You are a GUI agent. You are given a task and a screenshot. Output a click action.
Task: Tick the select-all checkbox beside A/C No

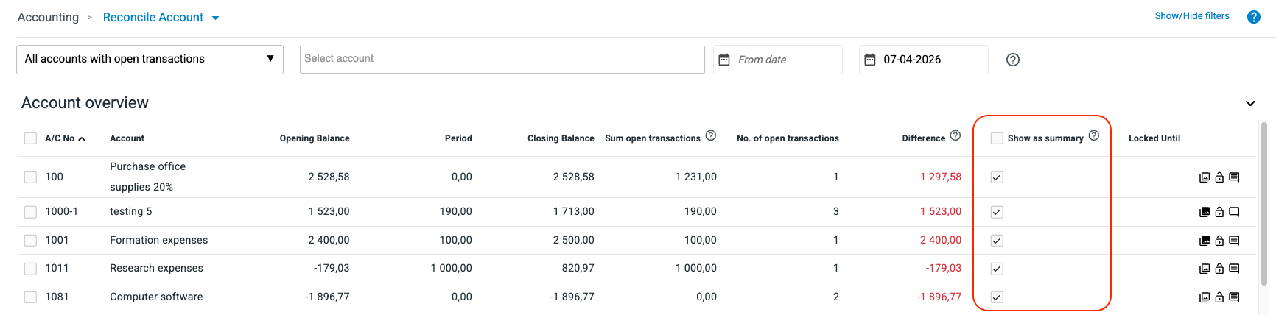click(30, 138)
